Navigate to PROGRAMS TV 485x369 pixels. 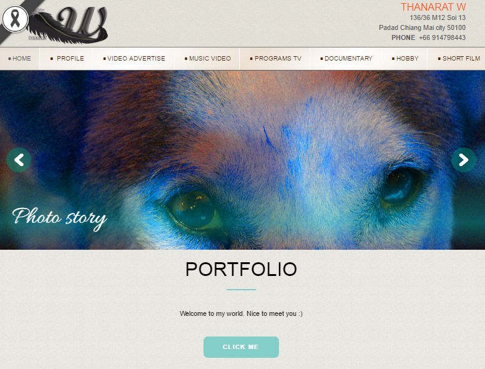click(275, 59)
